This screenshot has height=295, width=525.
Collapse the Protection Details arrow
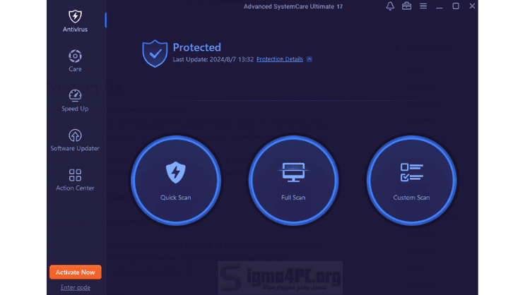pyautogui.click(x=309, y=59)
